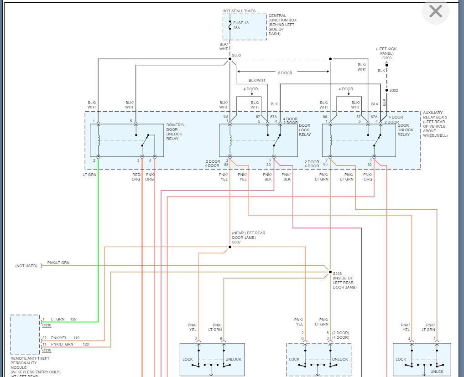This screenshot has width=464, height=377.
Task: Click the "S302" splice label
Action: (394, 90)
